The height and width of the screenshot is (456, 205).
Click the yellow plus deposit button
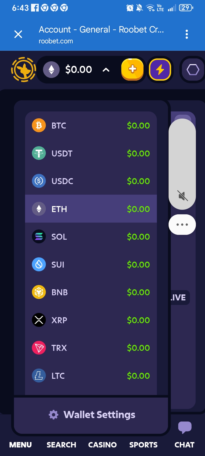pyautogui.click(x=132, y=70)
